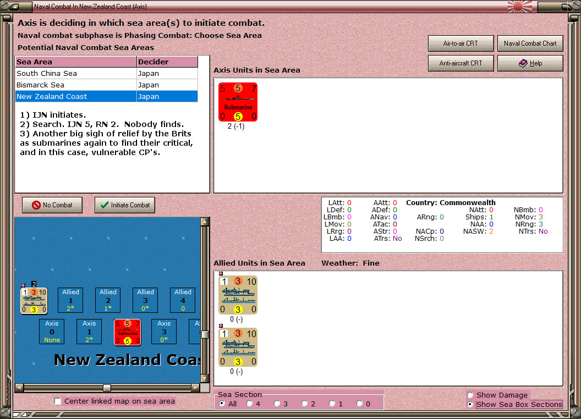The image size is (581, 419).
Task: Click the Weather: Fine label
Action: 350,263
